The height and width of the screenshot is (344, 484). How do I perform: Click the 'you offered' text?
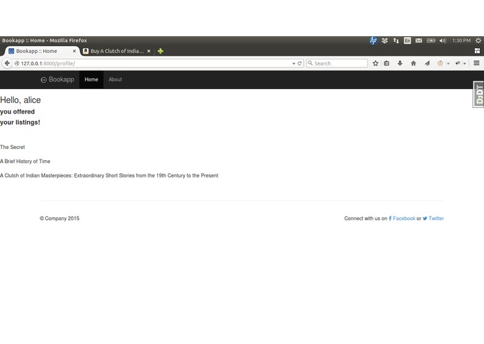[17, 111]
